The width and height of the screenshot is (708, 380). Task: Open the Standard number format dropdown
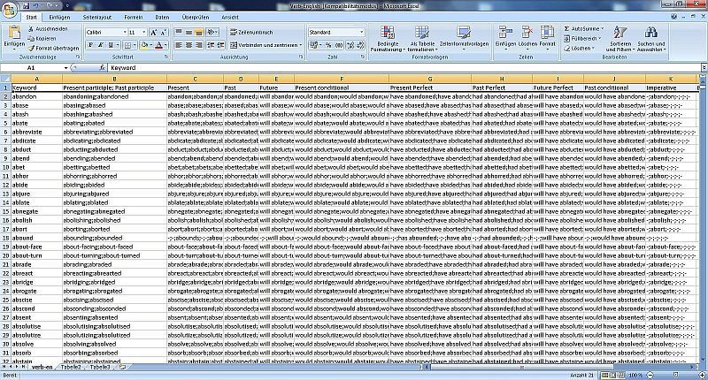pyautogui.click(x=361, y=33)
